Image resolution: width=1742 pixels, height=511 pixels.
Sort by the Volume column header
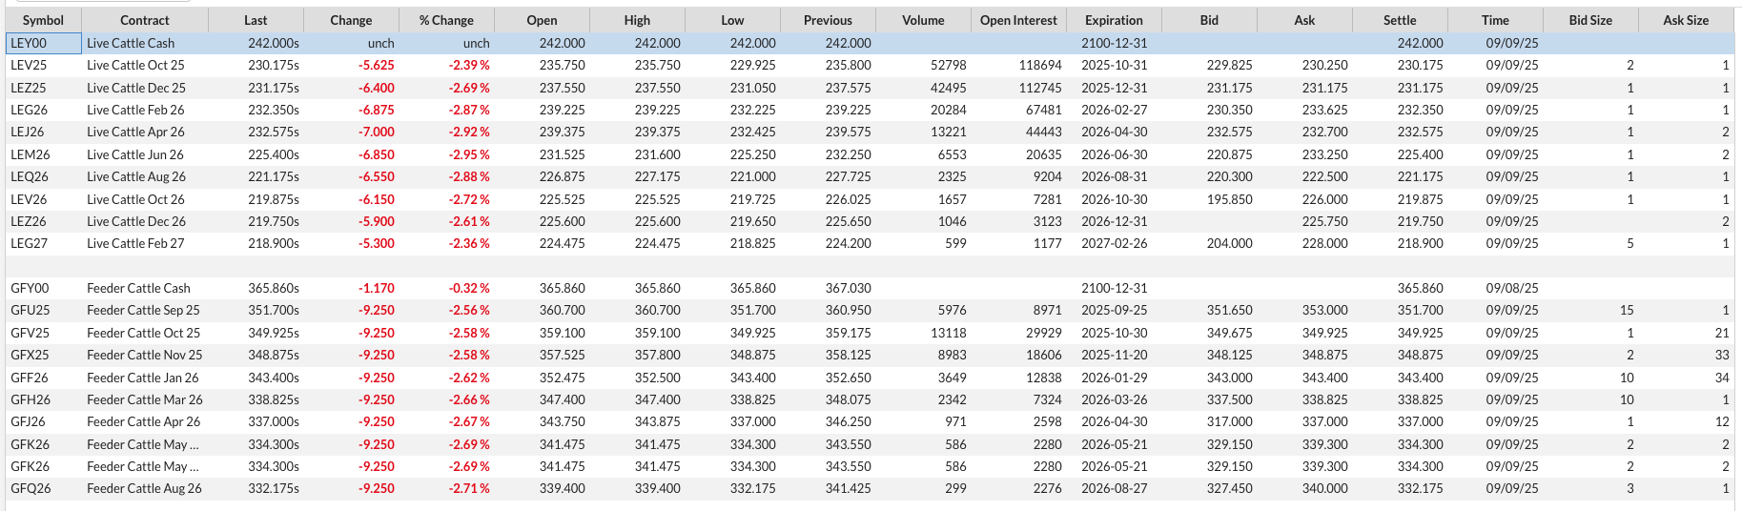click(x=923, y=20)
